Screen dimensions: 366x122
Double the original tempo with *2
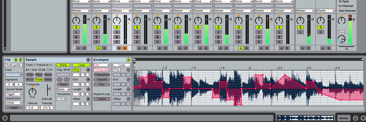(x=66, y=79)
